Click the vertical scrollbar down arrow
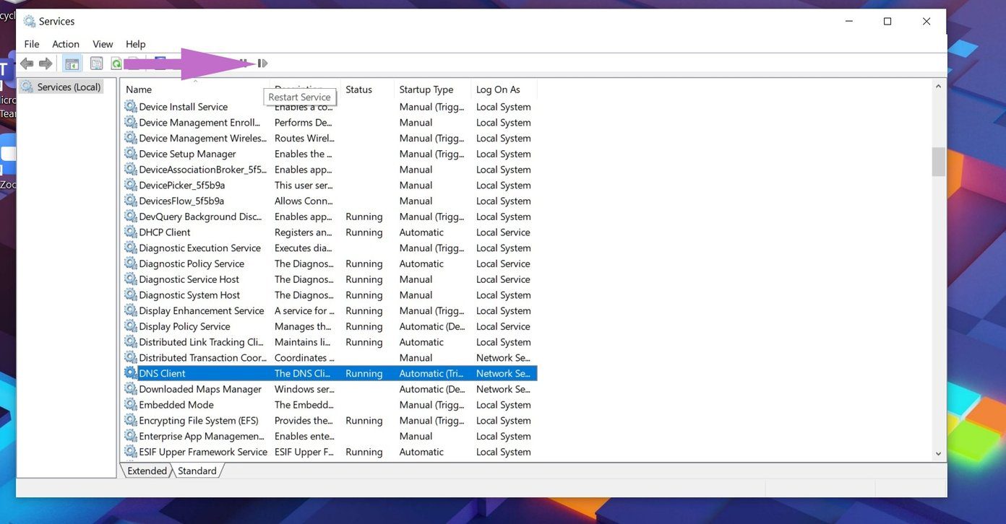The width and height of the screenshot is (1006, 524). (x=938, y=454)
